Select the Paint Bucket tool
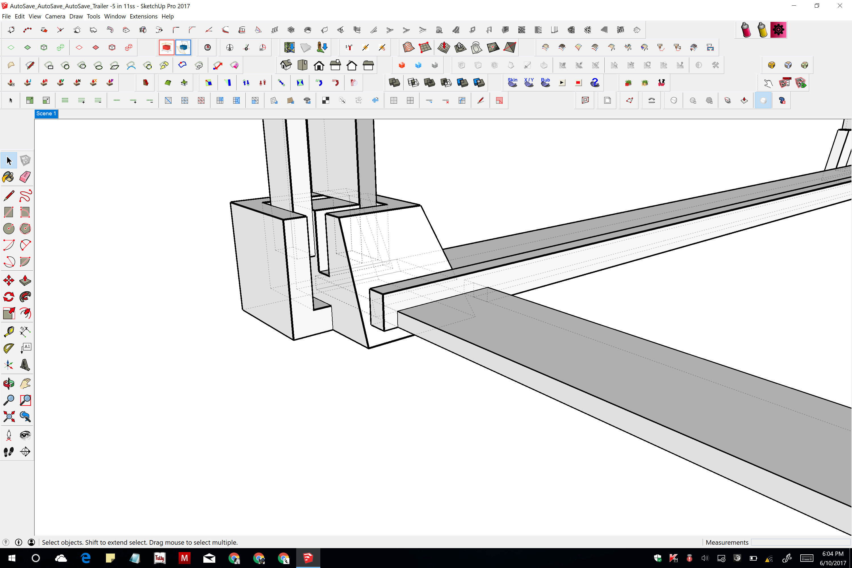 (x=9, y=177)
